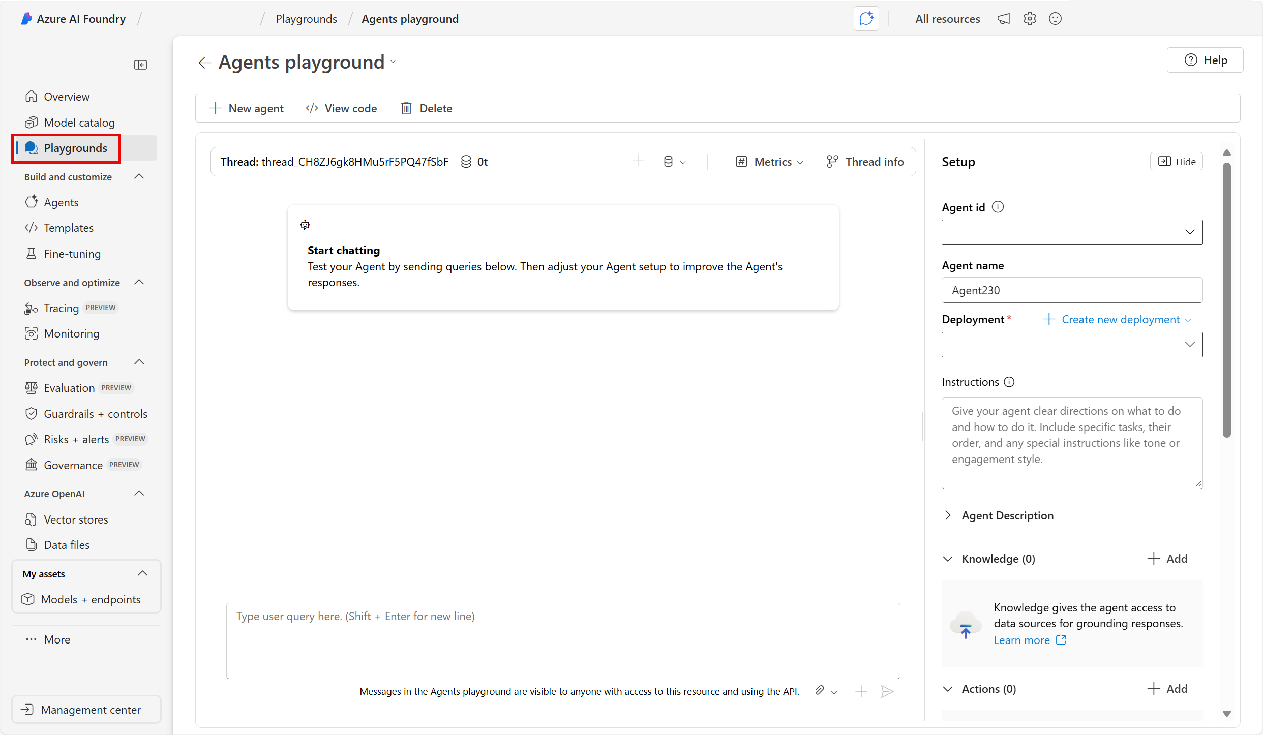Click All resources in header
This screenshot has width=1263, height=735.
(x=948, y=19)
